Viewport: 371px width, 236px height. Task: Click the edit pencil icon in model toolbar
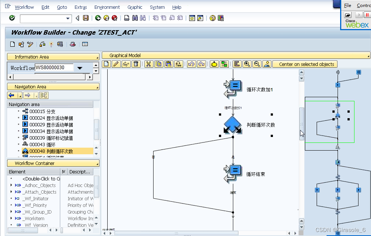[116, 64]
